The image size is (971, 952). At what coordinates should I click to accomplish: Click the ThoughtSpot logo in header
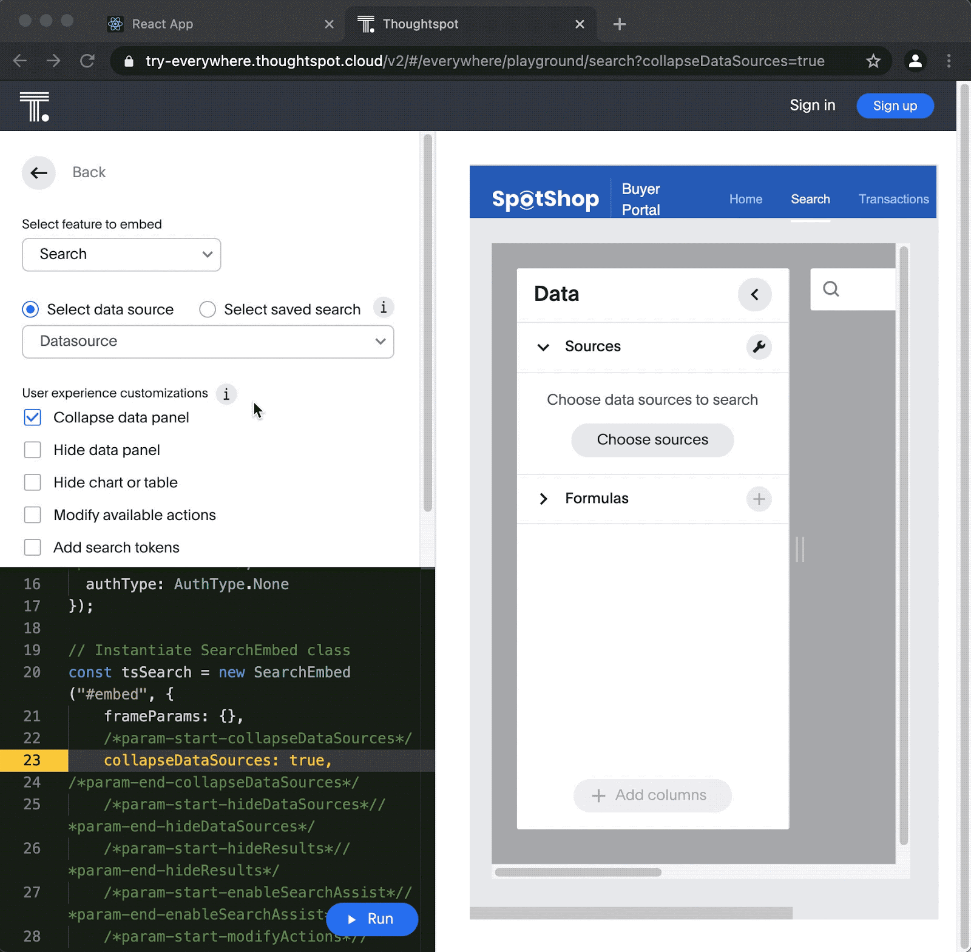pyautogui.click(x=35, y=107)
